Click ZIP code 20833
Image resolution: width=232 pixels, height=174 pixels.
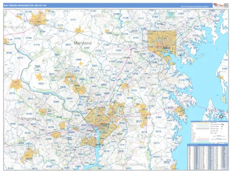[95, 66]
